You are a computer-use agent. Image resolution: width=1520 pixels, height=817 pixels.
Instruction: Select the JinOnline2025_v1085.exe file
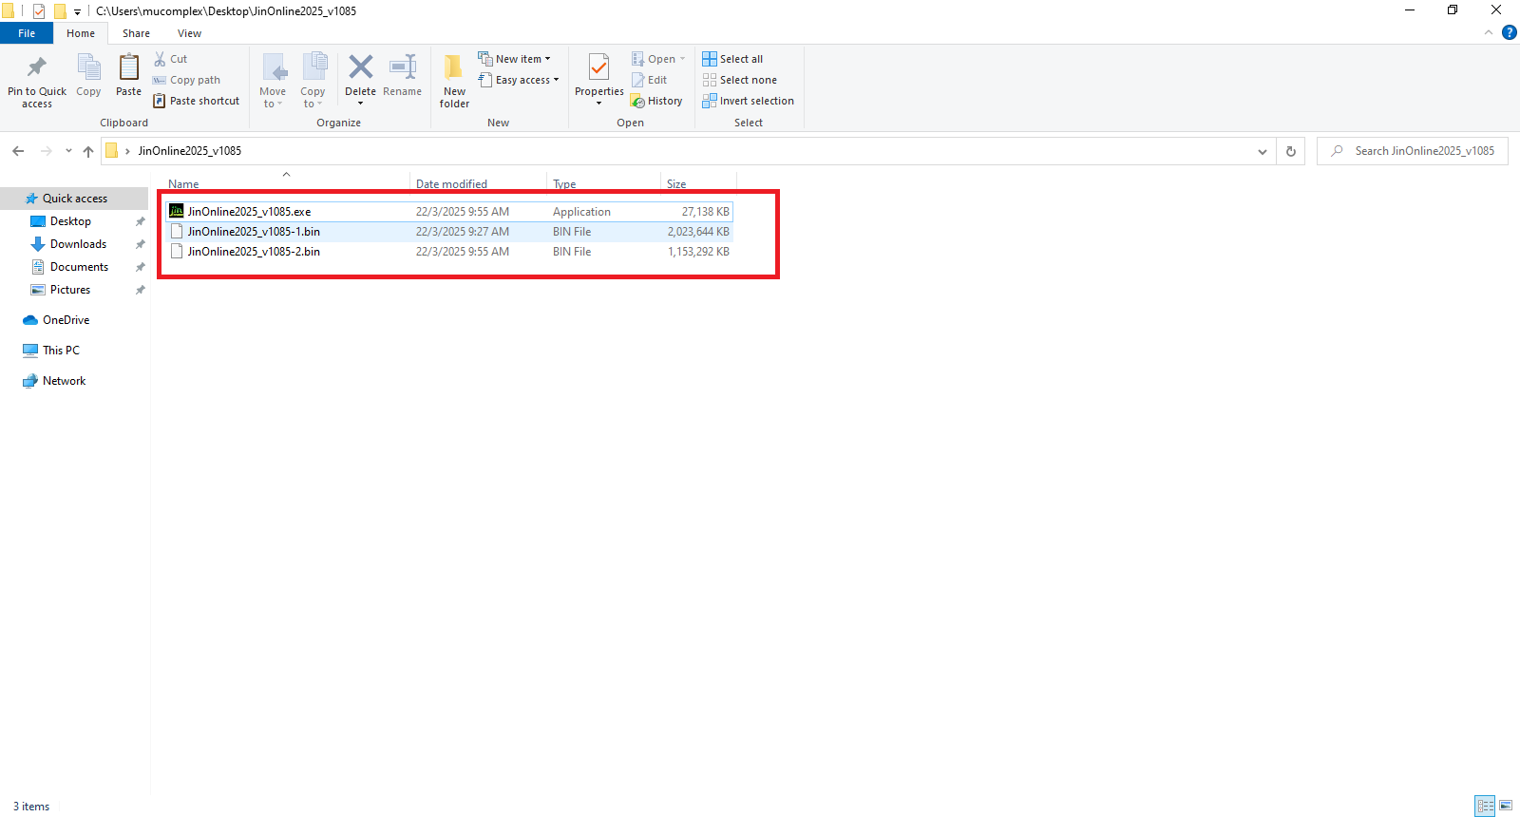click(x=249, y=212)
